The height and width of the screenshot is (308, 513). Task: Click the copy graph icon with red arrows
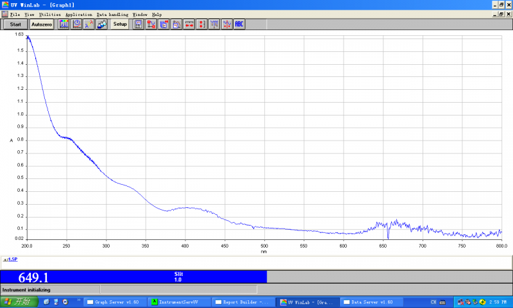click(x=164, y=24)
